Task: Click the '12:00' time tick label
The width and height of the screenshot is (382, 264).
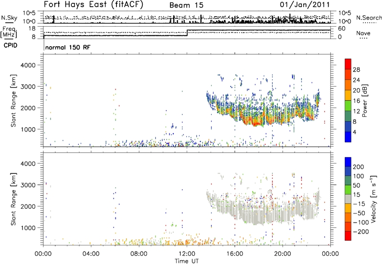Action: click(x=187, y=254)
